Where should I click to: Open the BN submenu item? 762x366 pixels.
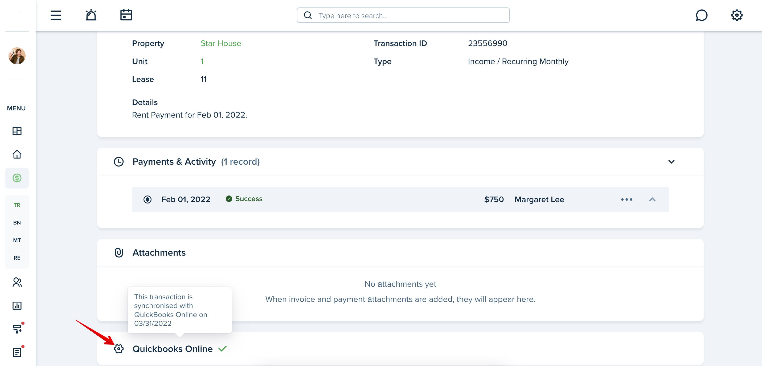pos(17,223)
